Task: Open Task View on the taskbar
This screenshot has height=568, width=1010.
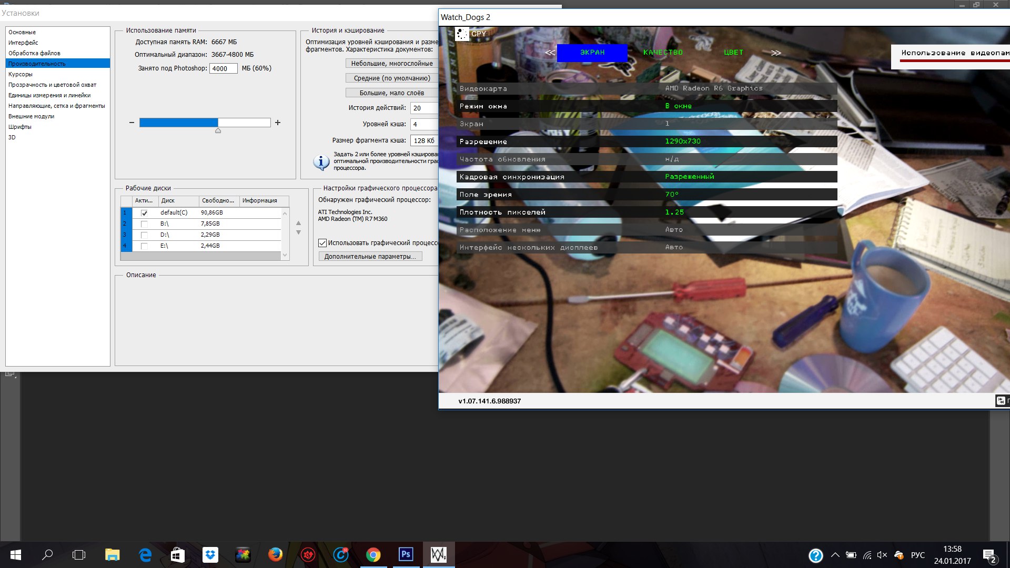Action: pos(79,555)
